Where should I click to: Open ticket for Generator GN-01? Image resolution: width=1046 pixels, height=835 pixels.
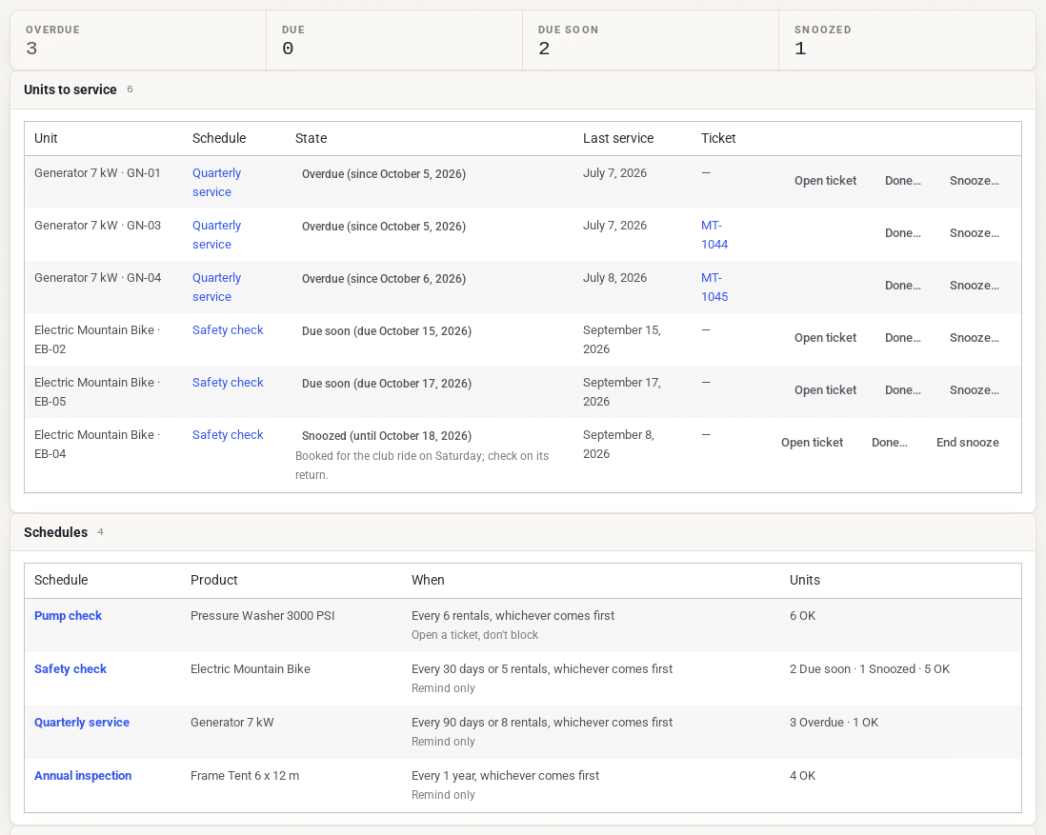825,181
